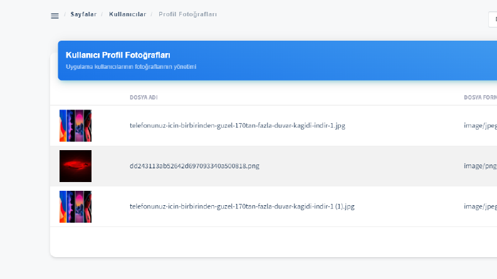
Task: Click image/png format cell
Action: [x=480, y=166]
